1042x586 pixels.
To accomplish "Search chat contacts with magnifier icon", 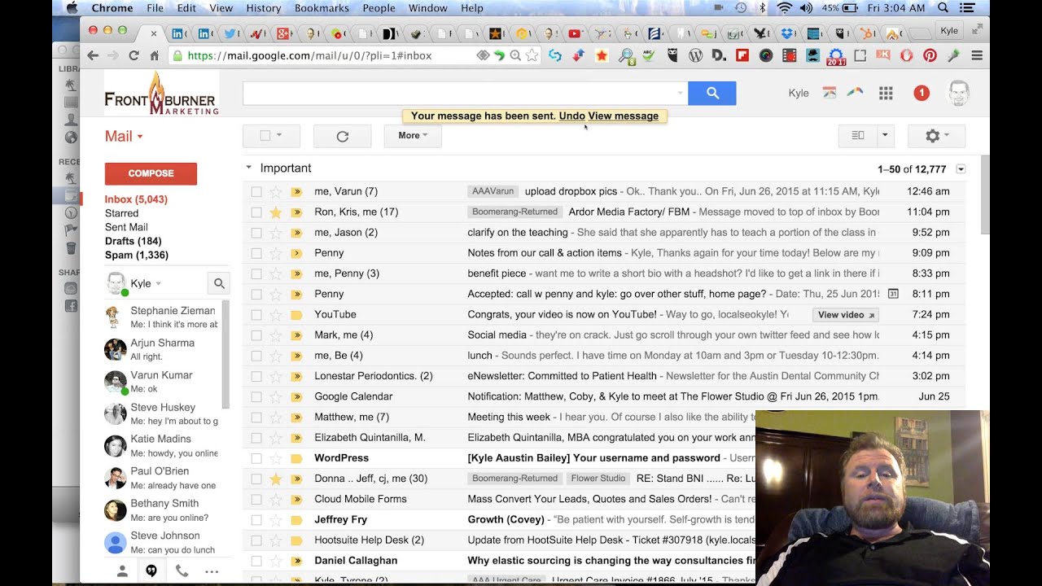I will coord(219,284).
